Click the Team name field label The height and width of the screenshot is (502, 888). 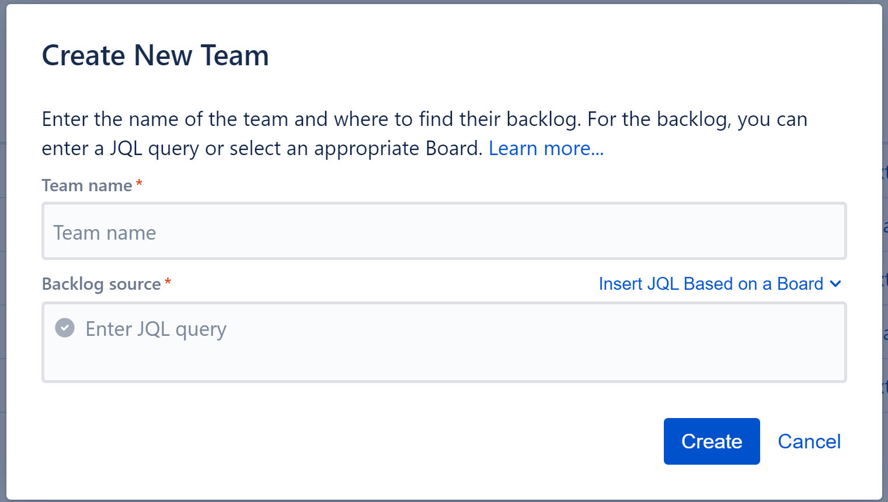(x=87, y=185)
